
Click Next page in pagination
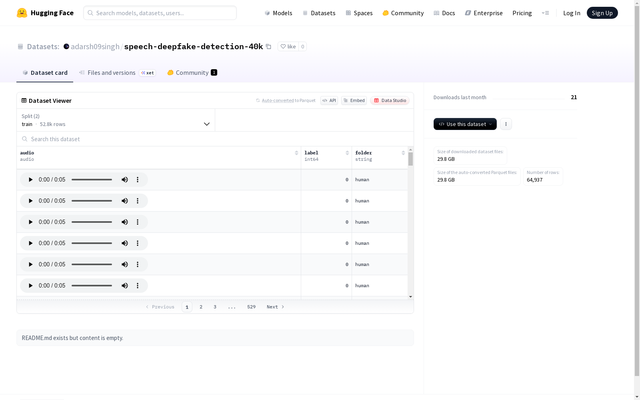[x=276, y=307]
